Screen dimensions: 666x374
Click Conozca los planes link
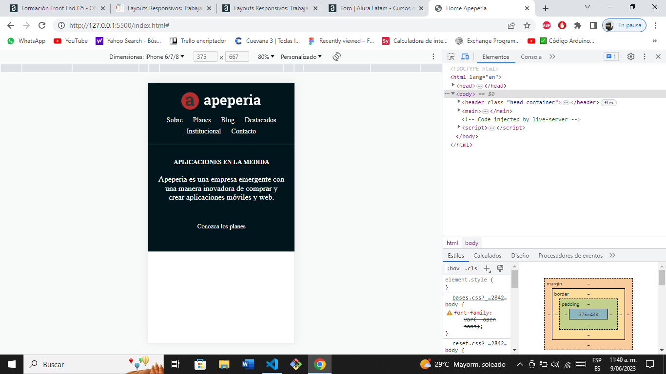click(x=221, y=226)
